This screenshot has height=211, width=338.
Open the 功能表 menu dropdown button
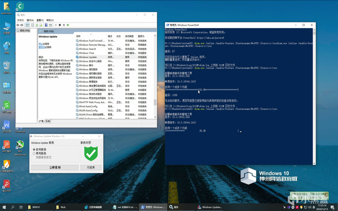pos(91,167)
